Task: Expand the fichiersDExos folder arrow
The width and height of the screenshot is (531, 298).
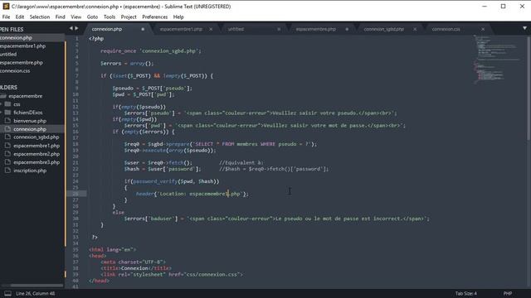Action: [x=1, y=113]
